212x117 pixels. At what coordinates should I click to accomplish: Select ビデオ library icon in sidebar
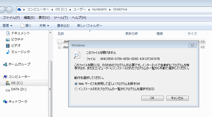[x=8, y=46]
